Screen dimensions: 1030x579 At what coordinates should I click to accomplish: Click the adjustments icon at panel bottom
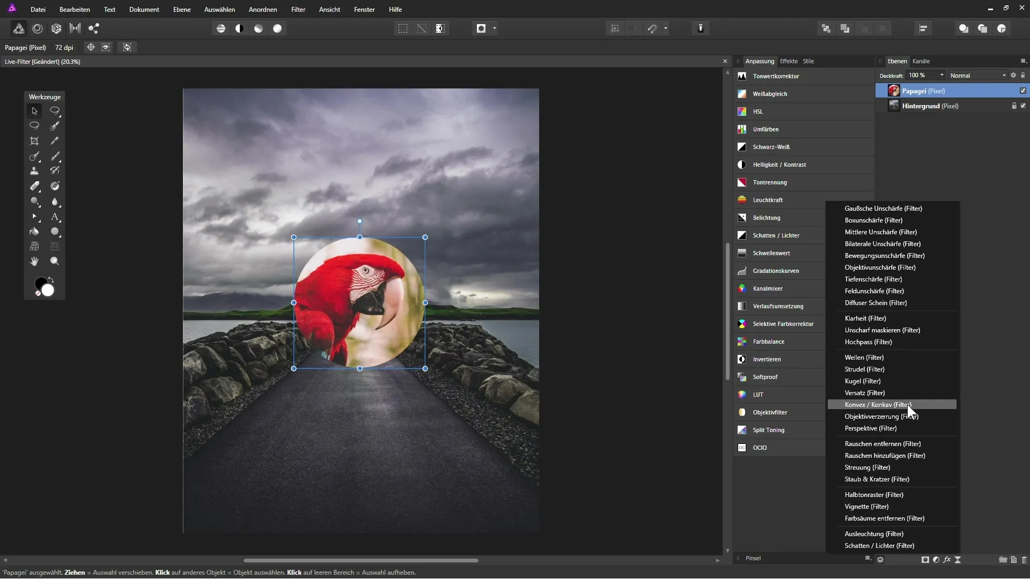tap(936, 559)
